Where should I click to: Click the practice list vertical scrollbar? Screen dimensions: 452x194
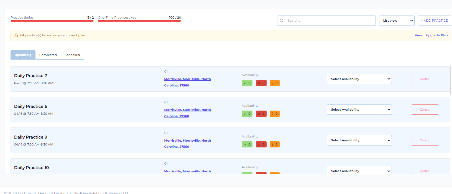point(451,80)
